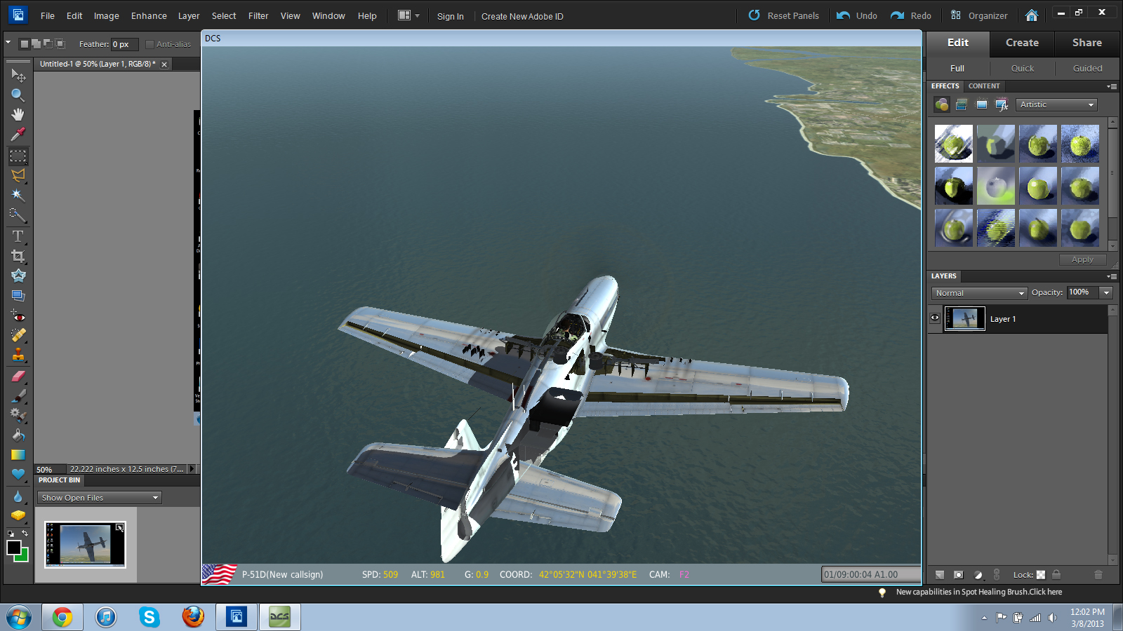Hide Layer 1 using the eye icon

(x=935, y=318)
